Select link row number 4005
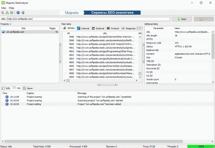 tap(100, 62)
